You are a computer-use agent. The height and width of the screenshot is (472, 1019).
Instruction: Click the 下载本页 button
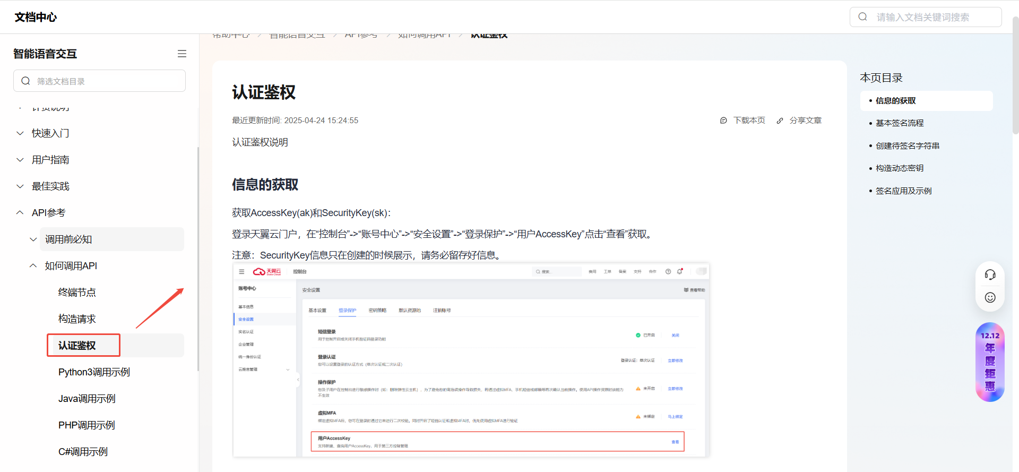click(x=749, y=121)
